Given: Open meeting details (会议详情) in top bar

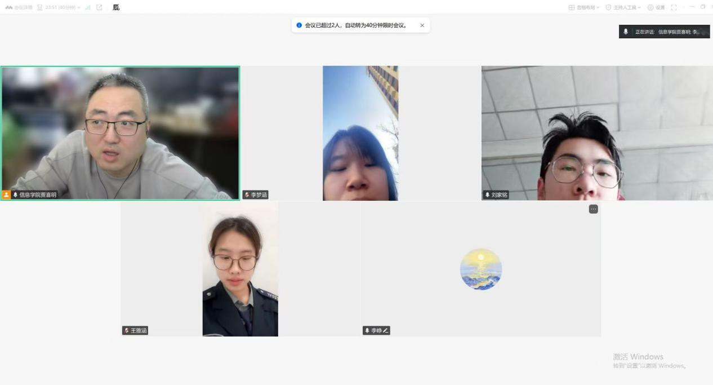Looking at the screenshot, I should (x=19, y=7).
